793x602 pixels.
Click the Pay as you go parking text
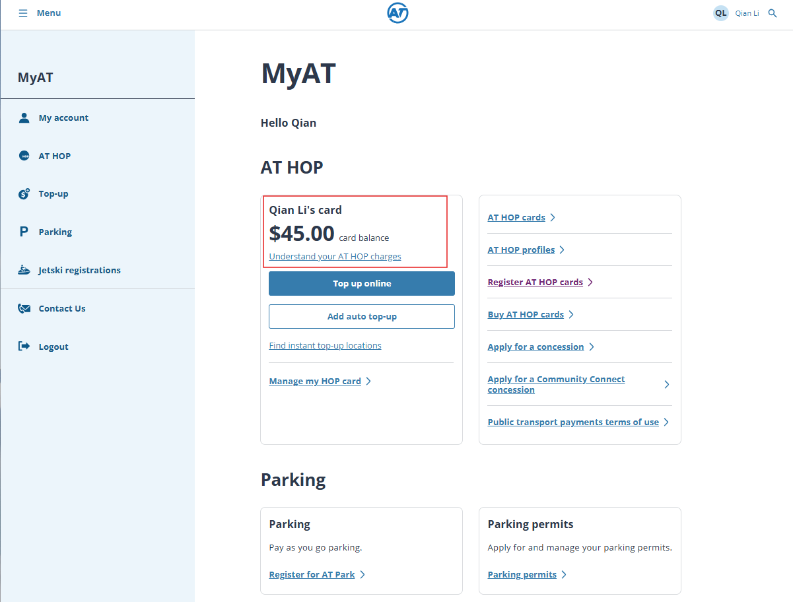(316, 547)
